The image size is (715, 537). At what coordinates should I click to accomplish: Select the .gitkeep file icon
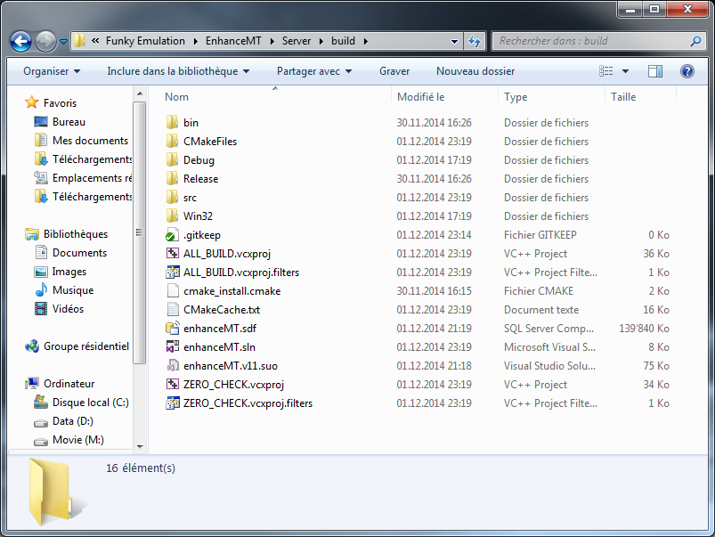pos(172,235)
